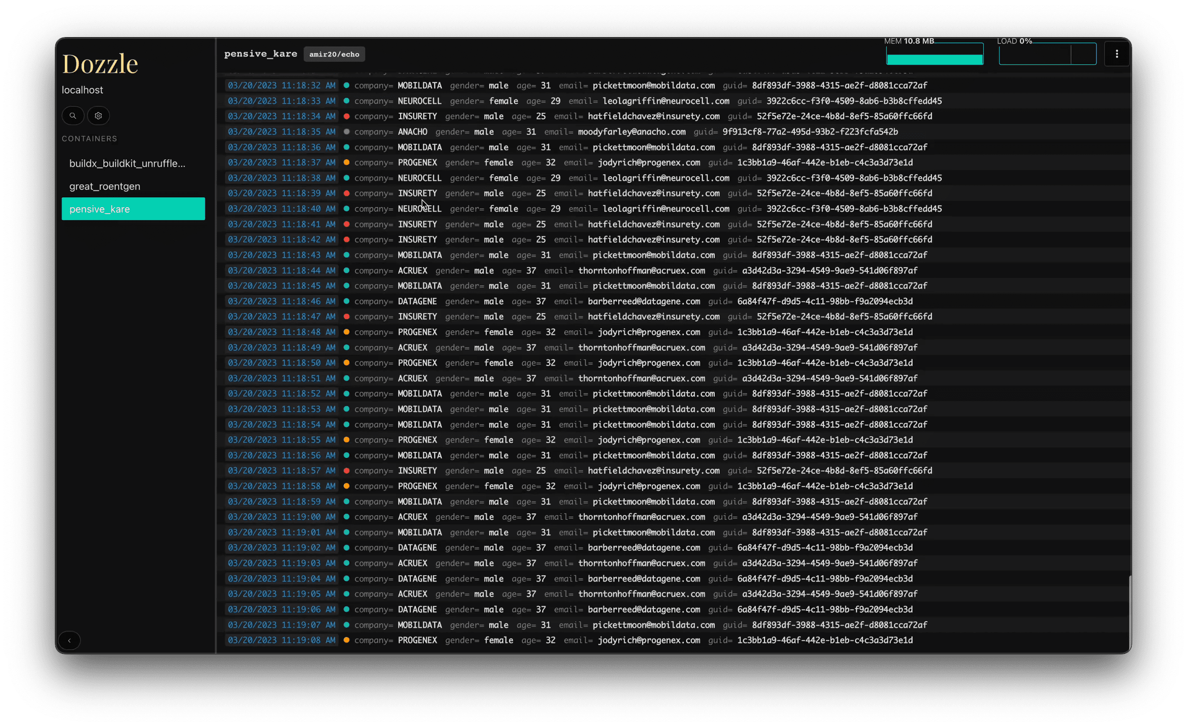
Task: Open the great_roentgen container logs
Action: click(x=105, y=186)
